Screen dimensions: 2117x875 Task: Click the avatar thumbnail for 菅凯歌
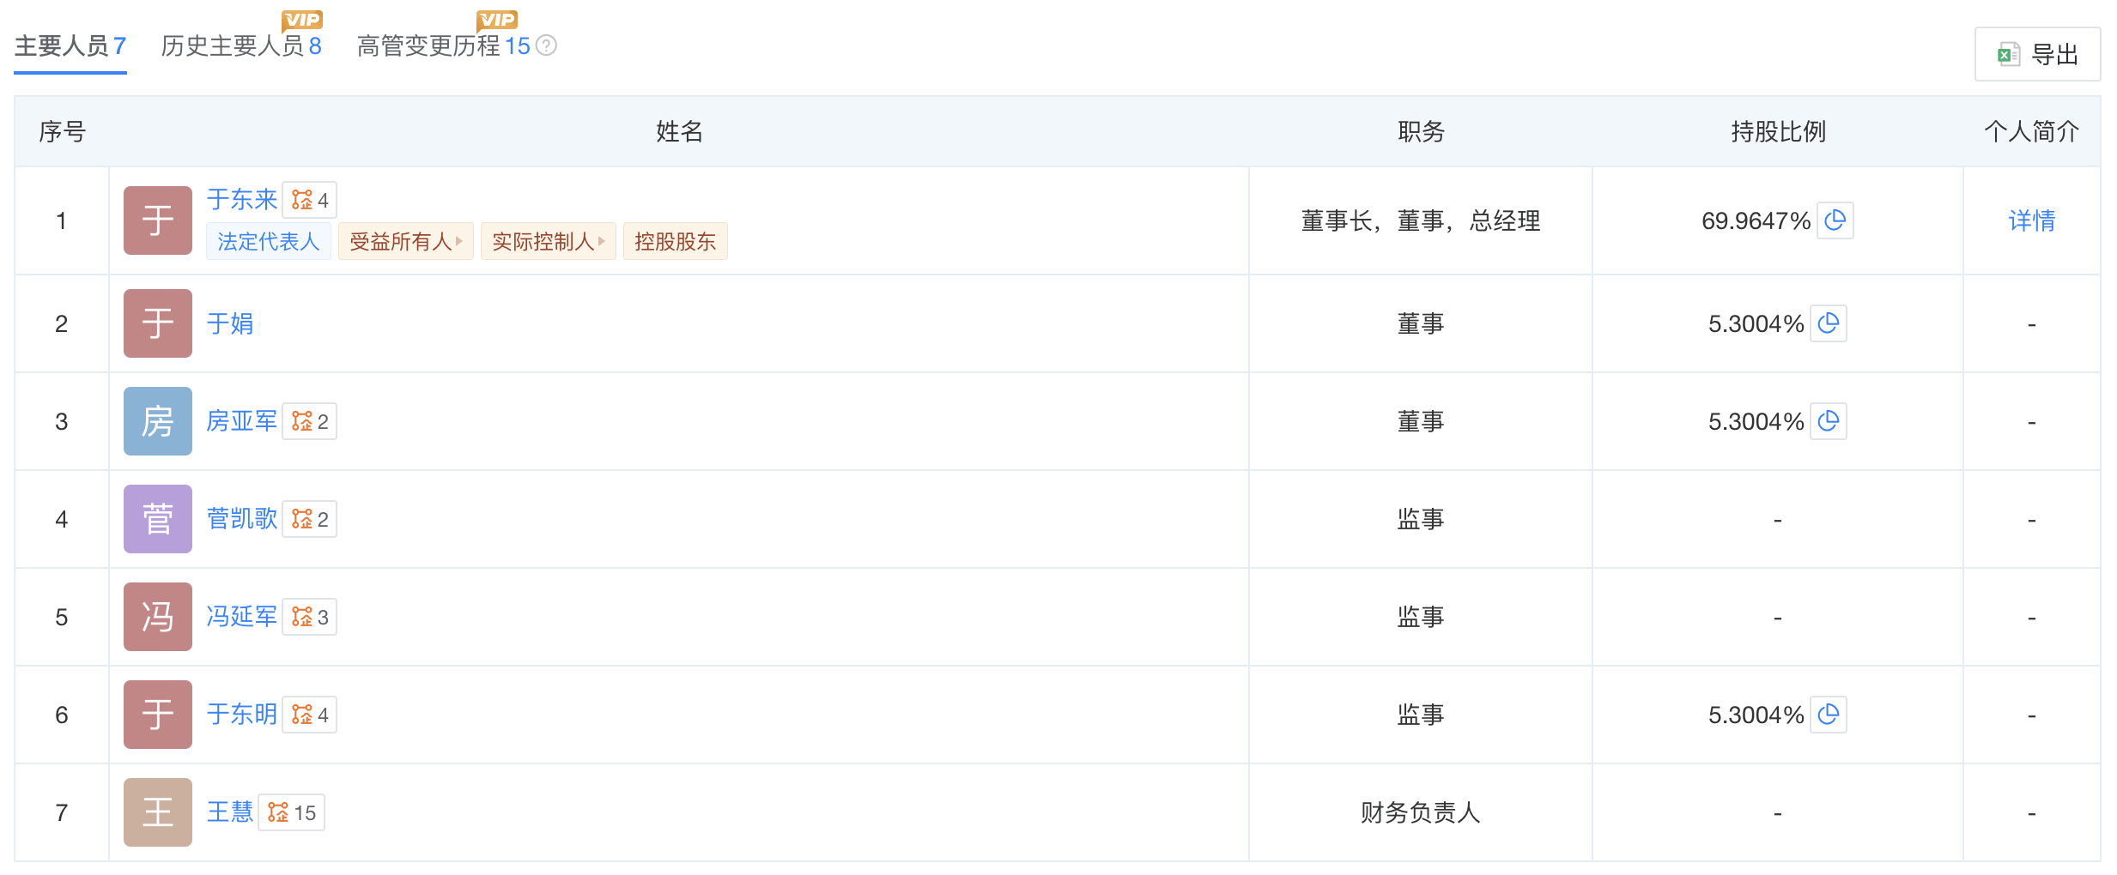(158, 519)
